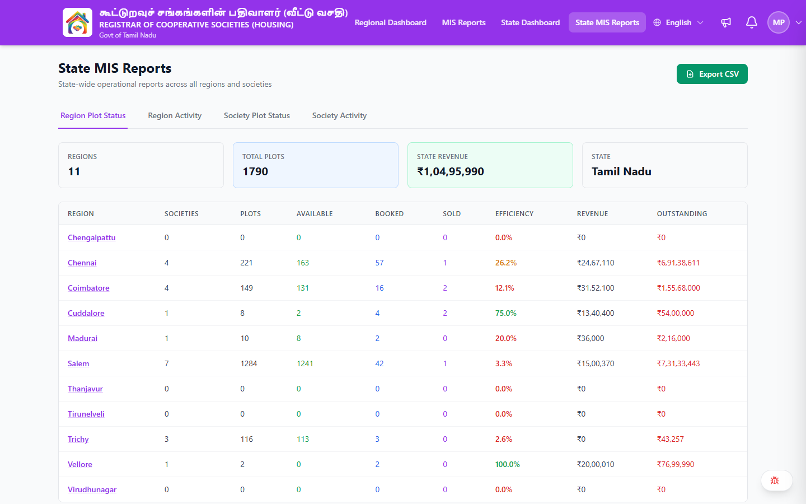Expand the user profile menu chevron

tap(799, 22)
